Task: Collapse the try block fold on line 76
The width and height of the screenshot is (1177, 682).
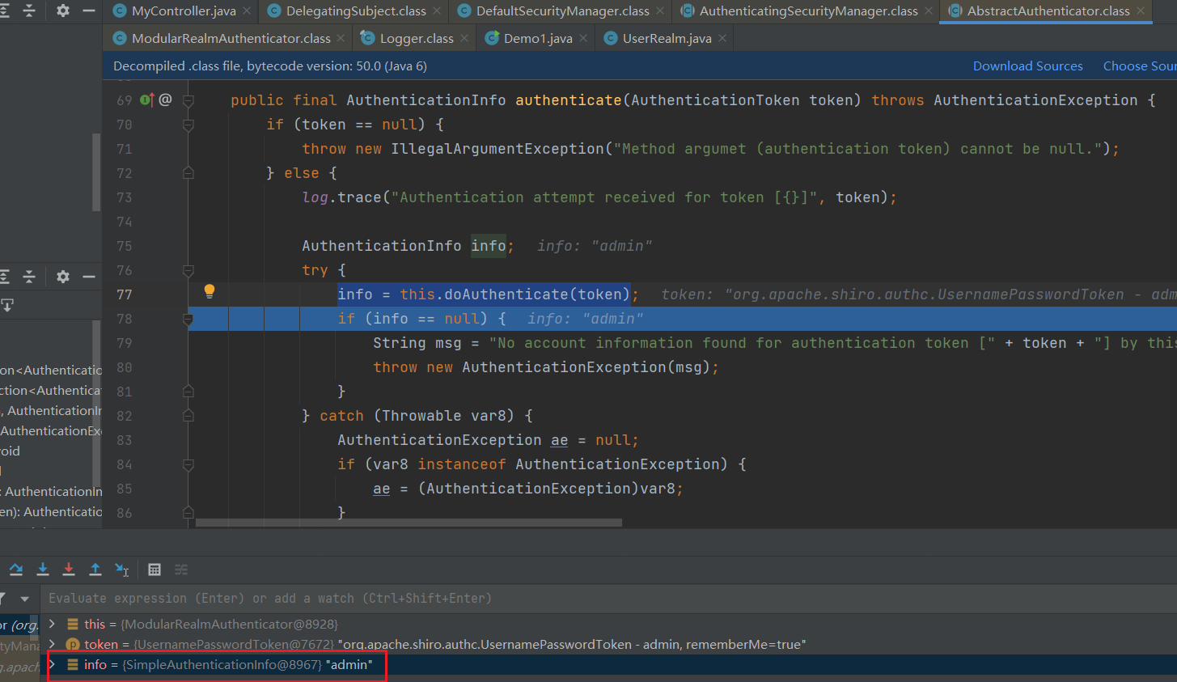Action: click(x=188, y=270)
